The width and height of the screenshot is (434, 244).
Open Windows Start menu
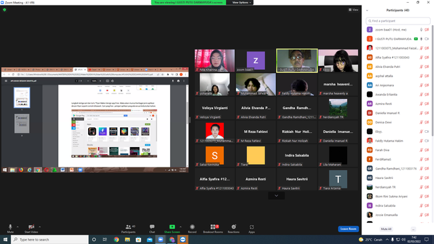[x=5, y=239]
